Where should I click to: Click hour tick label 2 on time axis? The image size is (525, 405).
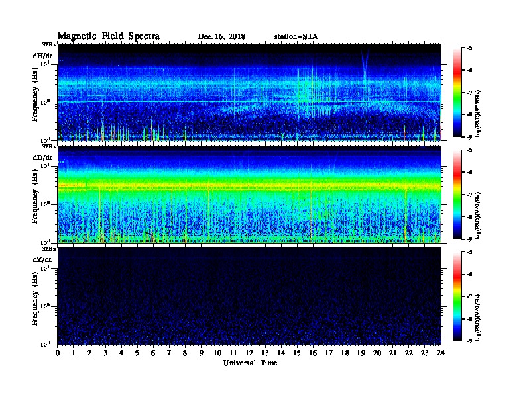point(89,353)
